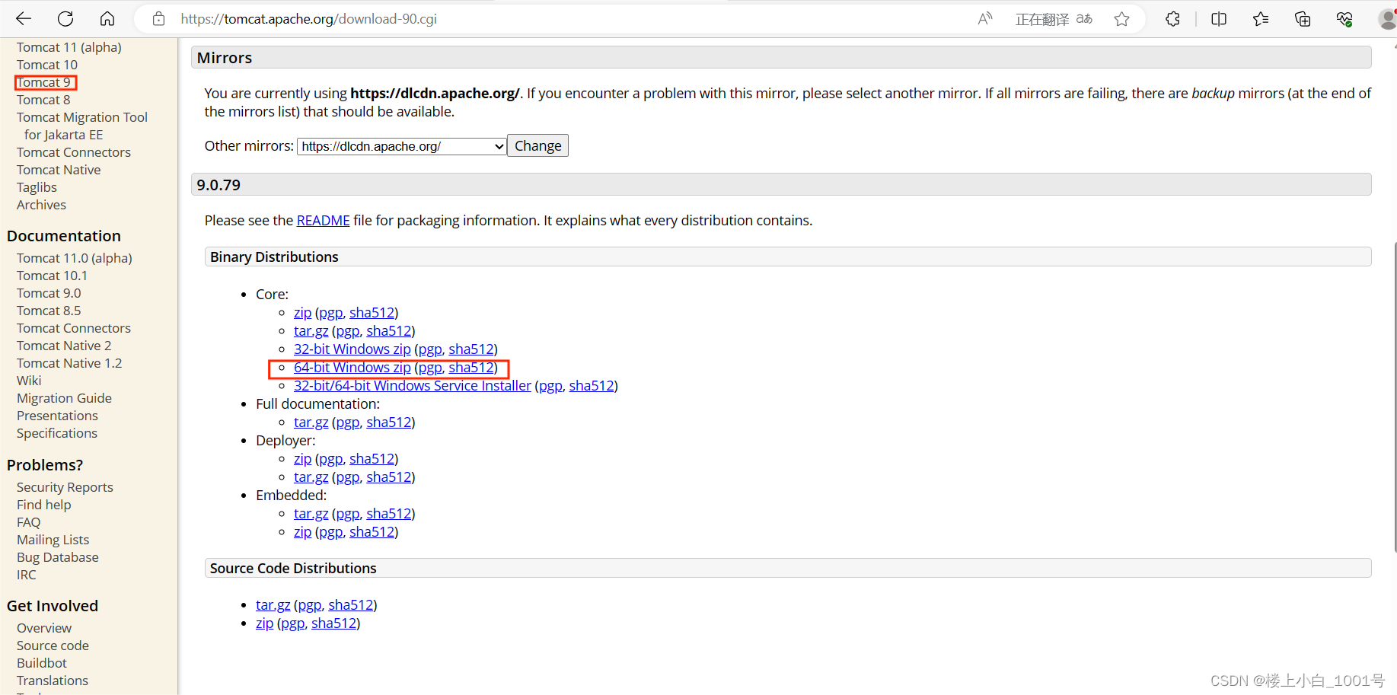Open the Bug Database link
The width and height of the screenshot is (1397, 695).
tap(58, 557)
